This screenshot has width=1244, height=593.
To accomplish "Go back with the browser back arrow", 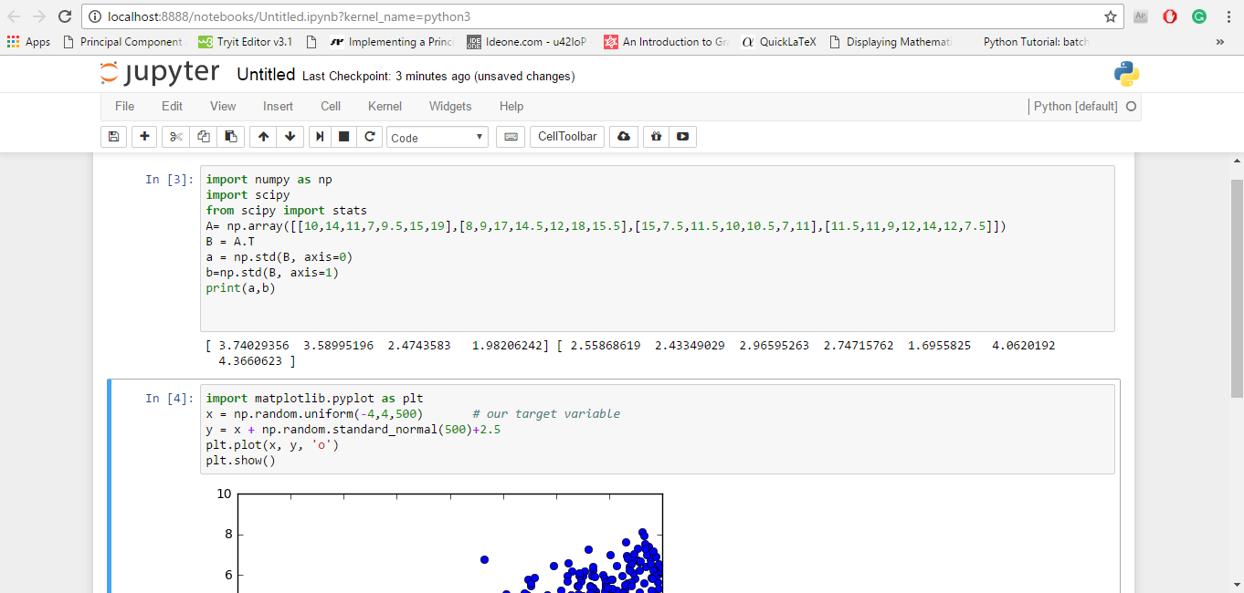I will click(x=14, y=16).
